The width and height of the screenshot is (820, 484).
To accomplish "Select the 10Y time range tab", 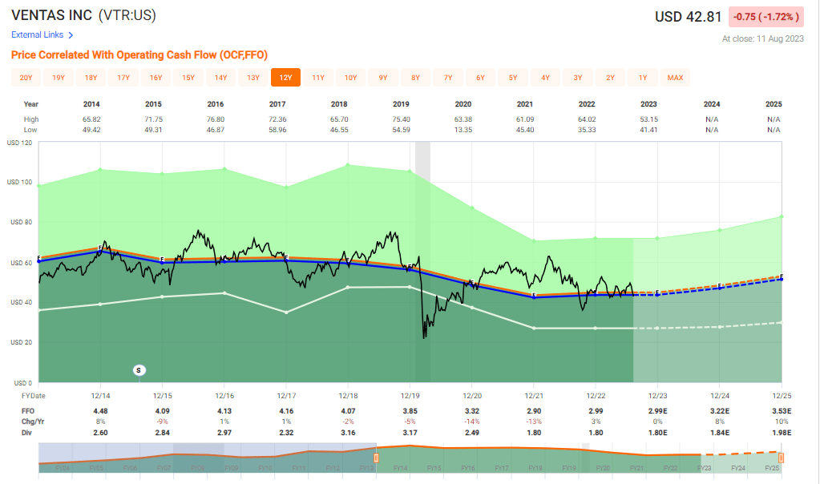I will pos(350,78).
